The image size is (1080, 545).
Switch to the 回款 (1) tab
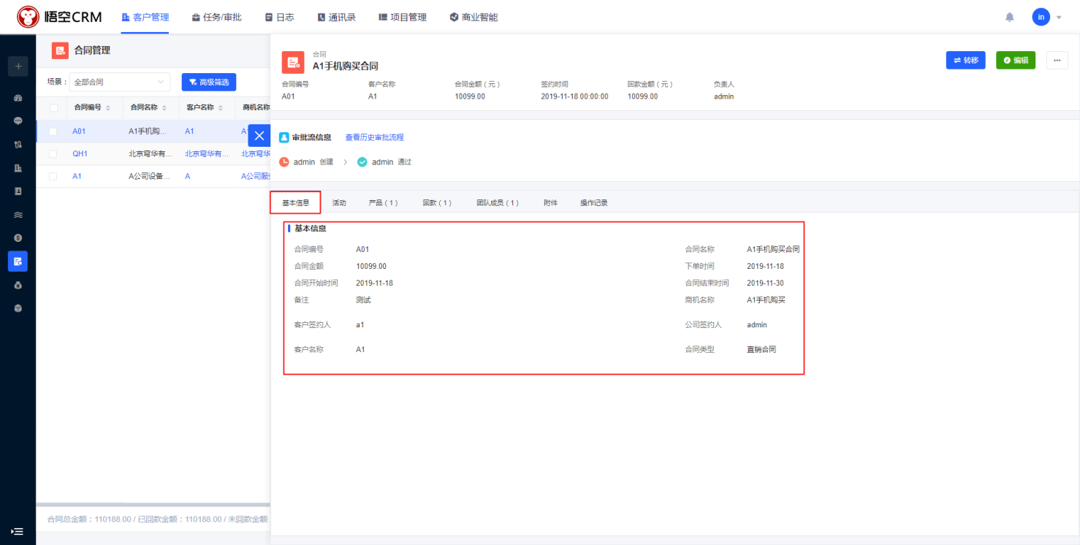(x=437, y=202)
